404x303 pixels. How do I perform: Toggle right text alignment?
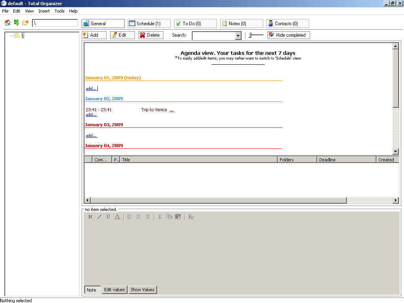click(148, 217)
